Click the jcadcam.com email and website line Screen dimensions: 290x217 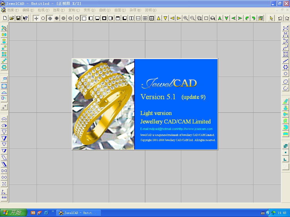(x=176, y=129)
